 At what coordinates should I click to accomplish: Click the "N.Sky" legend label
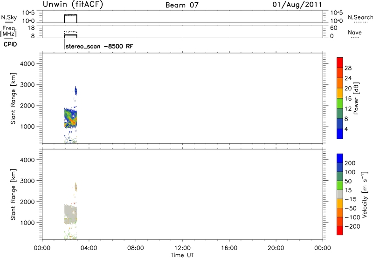pos(9,17)
